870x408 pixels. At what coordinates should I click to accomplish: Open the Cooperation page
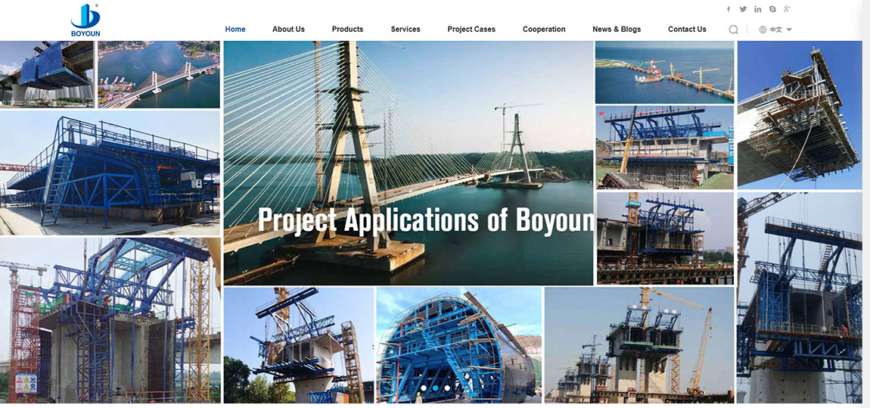[544, 30]
